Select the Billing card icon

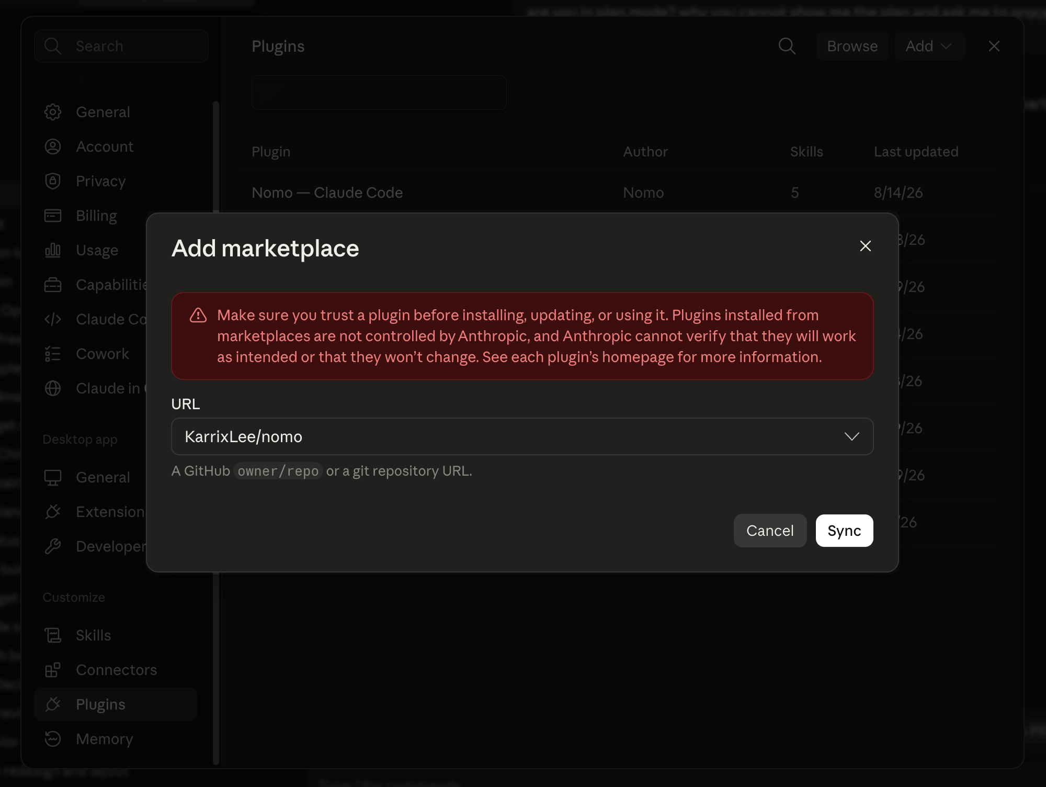pyautogui.click(x=53, y=216)
